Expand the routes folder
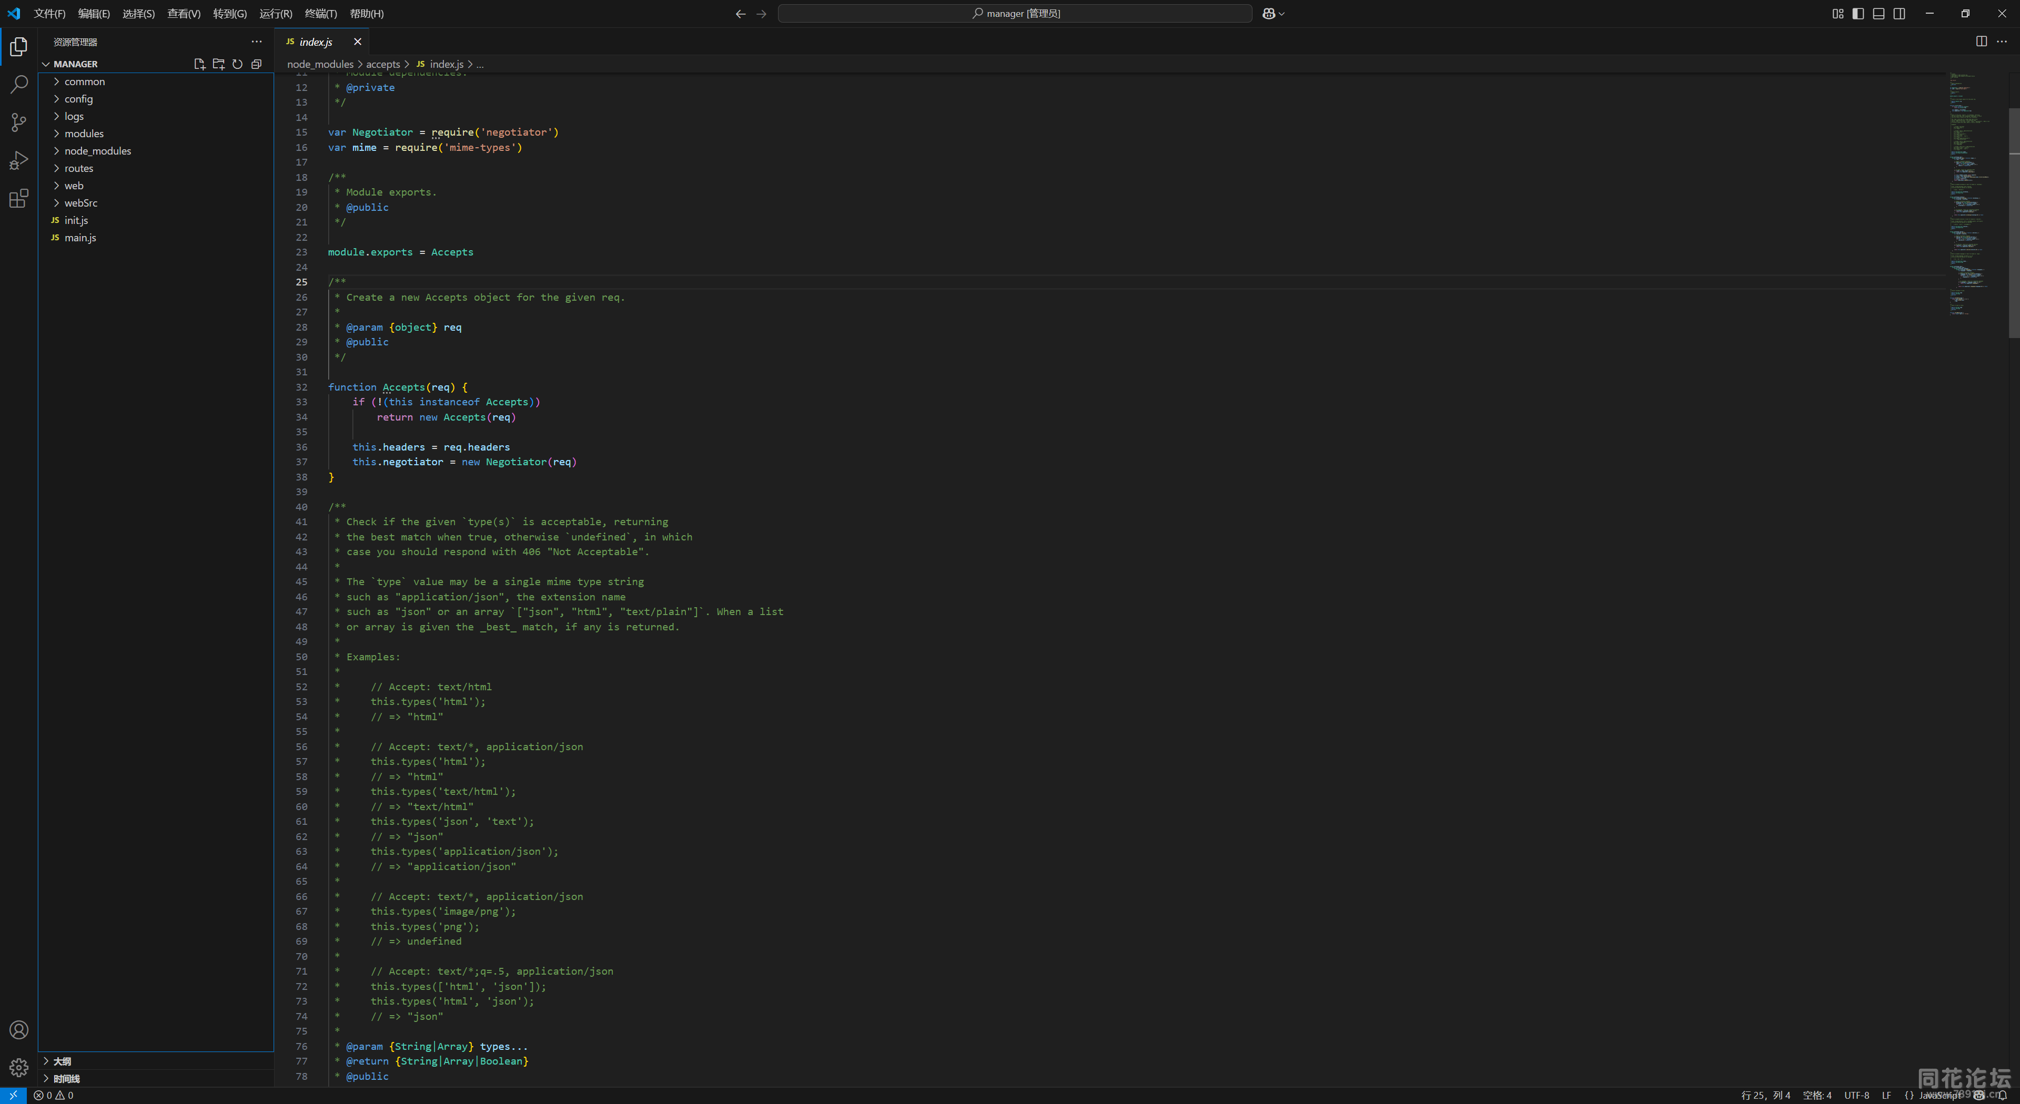2020x1104 pixels. [x=156, y=168]
